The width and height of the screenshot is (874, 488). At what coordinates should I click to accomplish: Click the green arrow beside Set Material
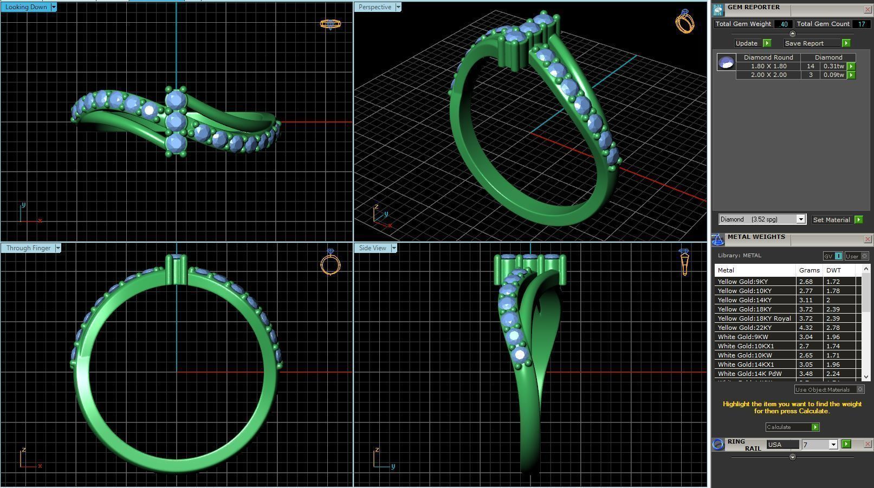[858, 220]
